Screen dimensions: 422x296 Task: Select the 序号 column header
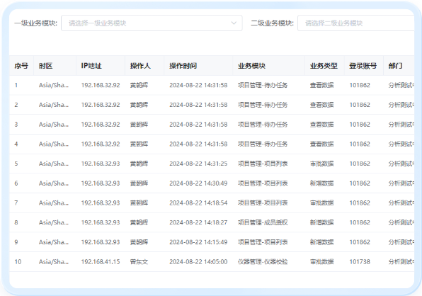tap(21, 66)
